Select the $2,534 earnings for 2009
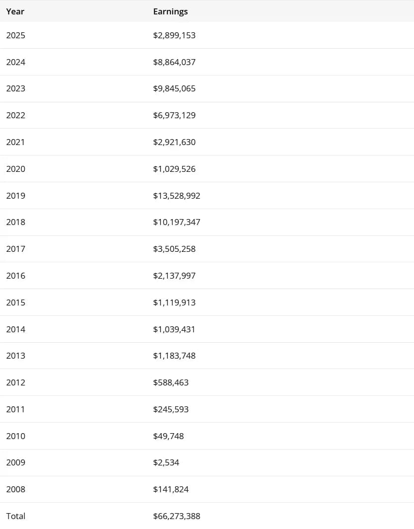414x529 pixels. (x=166, y=462)
